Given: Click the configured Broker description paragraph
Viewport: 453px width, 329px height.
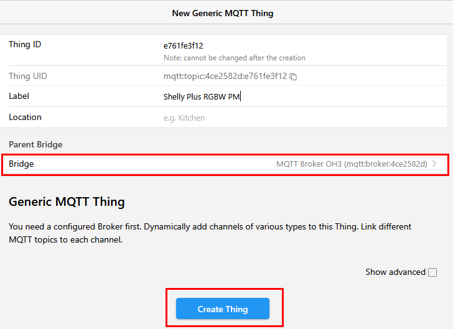Looking at the screenshot, I should 210,233.
